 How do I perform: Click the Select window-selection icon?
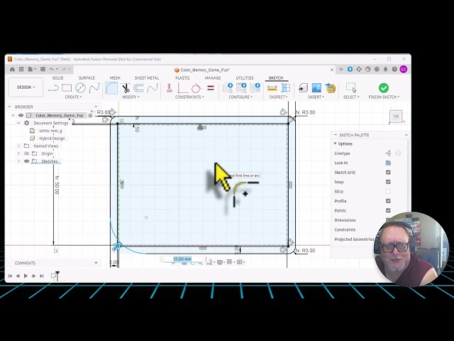pyautogui.click(x=351, y=87)
